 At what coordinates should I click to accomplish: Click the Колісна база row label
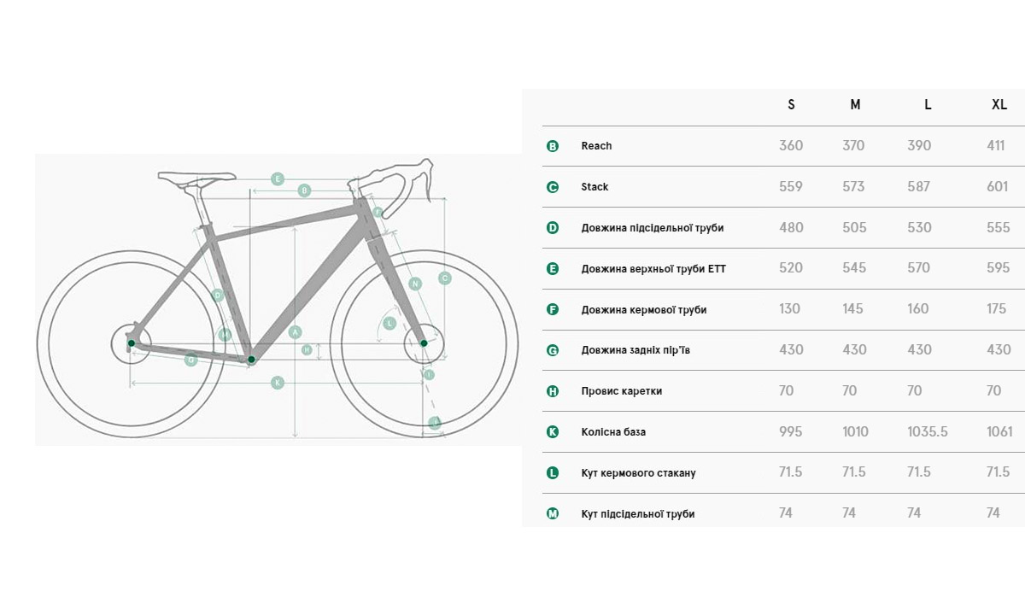click(x=613, y=432)
